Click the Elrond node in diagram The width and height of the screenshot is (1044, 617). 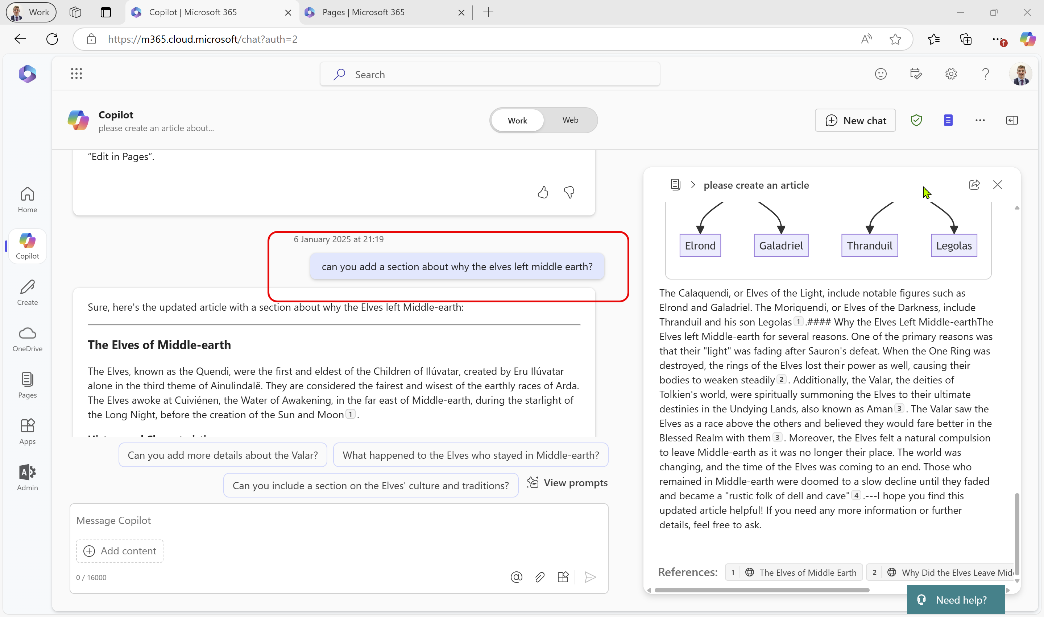coord(700,245)
